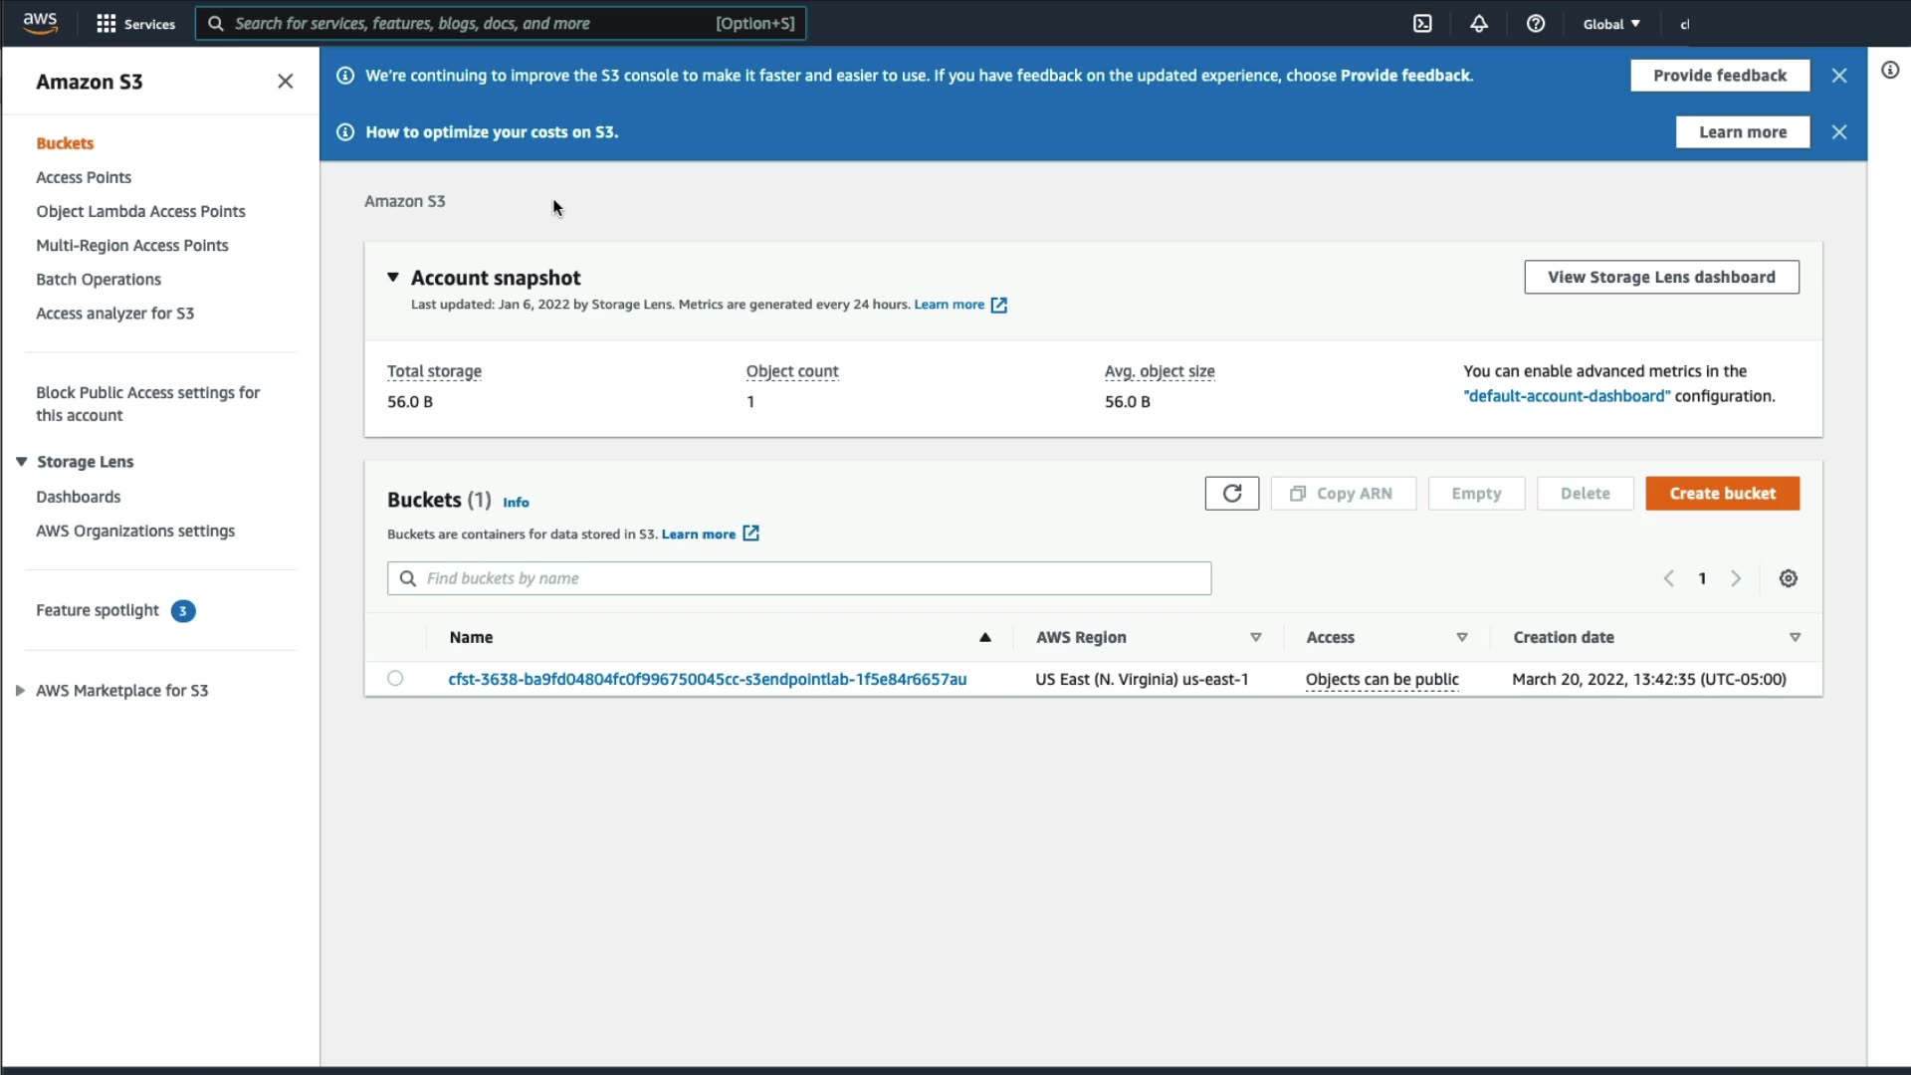Open the notifications bell
Image resolution: width=1911 pixels, height=1075 pixels.
pyautogui.click(x=1479, y=24)
